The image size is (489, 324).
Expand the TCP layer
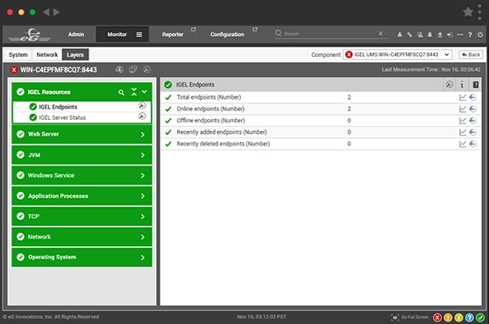(x=143, y=216)
